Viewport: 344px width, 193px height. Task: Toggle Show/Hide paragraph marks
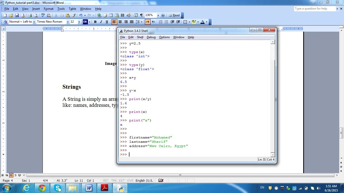141,15
